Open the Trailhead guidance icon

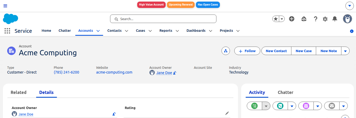pos(304,19)
